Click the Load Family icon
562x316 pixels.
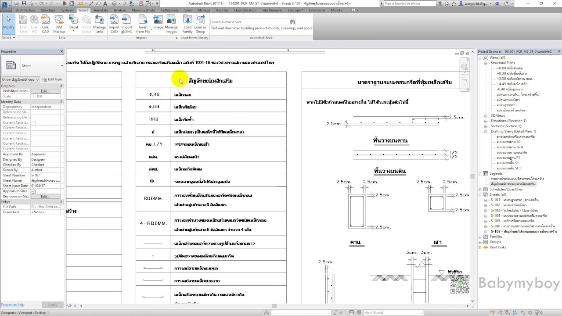[x=187, y=24]
